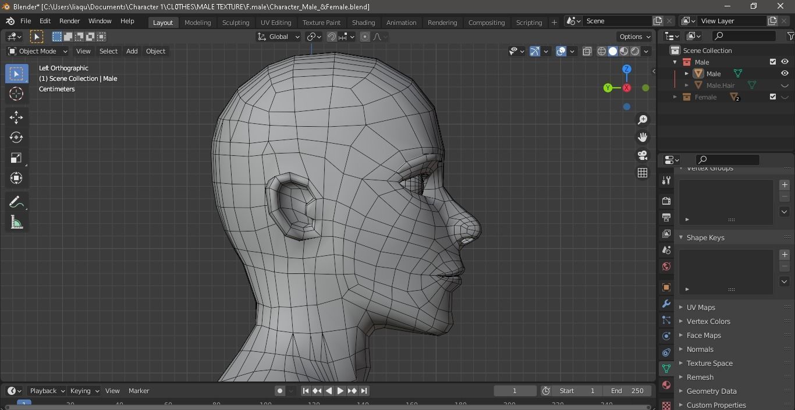Open the World properties tab

point(666,266)
